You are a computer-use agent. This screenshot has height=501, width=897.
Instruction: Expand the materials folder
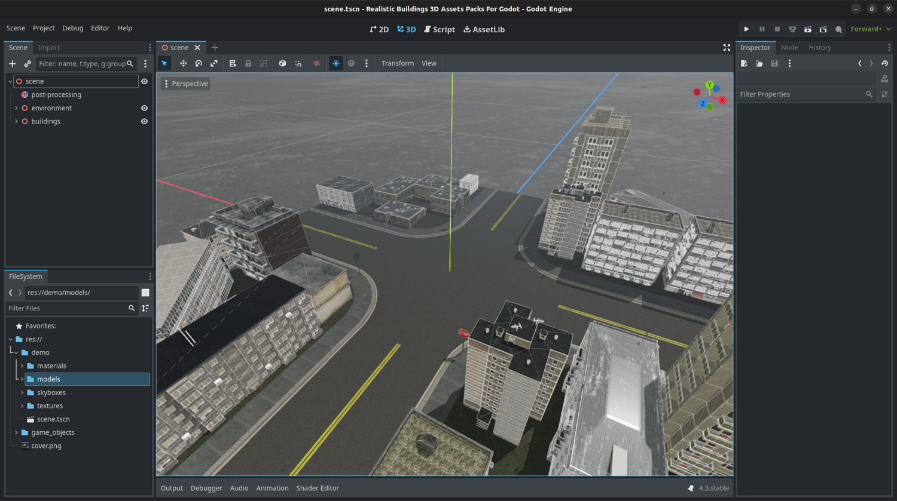(x=22, y=366)
